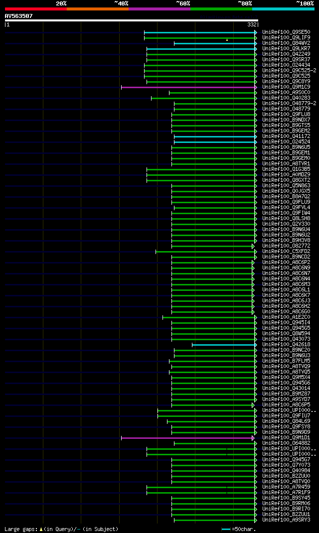Select the UniRef100_Q9M1D1 label

pos(286,438)
